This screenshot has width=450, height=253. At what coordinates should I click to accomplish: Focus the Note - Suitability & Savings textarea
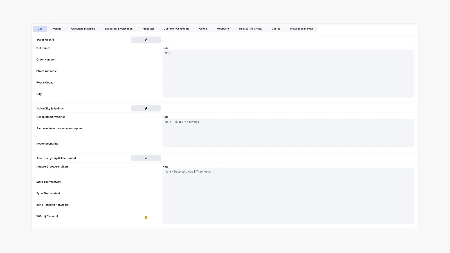coord(288,133)
